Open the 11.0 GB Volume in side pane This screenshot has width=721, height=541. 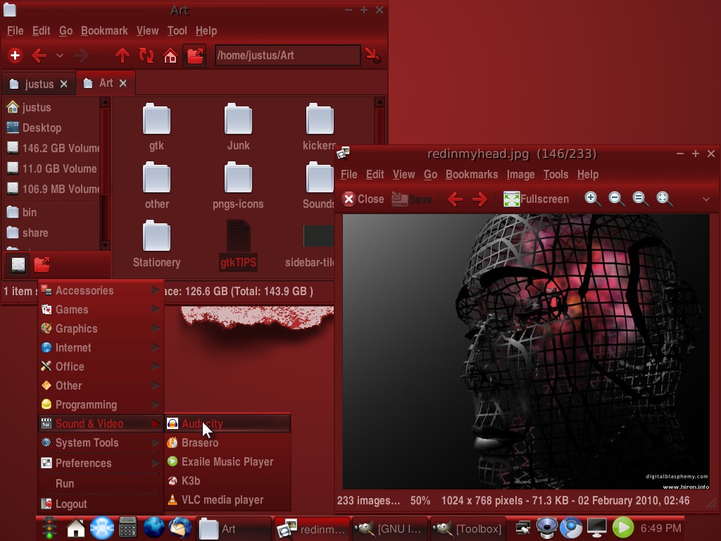point(51,168)
